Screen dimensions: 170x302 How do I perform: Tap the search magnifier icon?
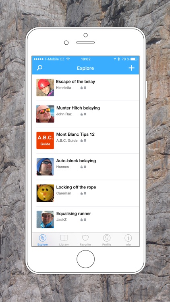tap(39, 68)
